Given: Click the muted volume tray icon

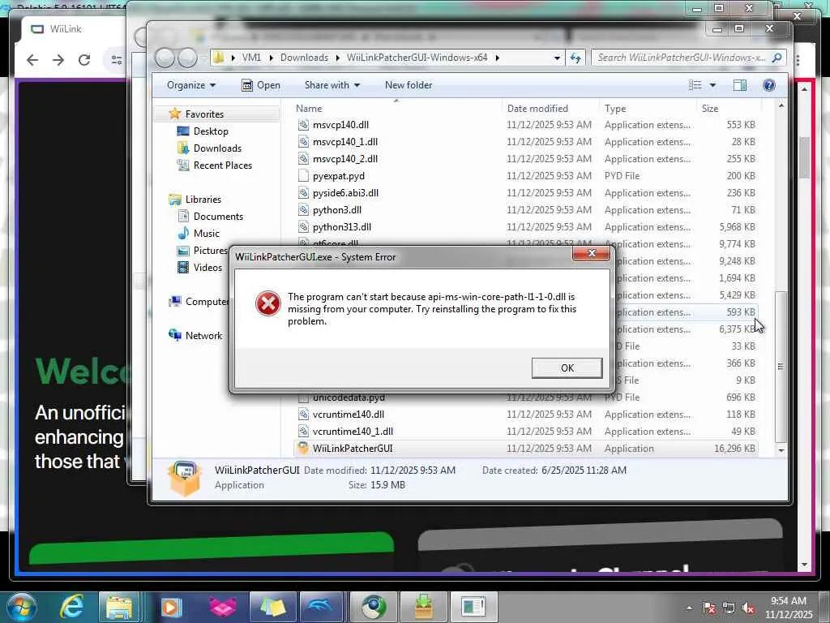Looking at the screenshot, I should [x=748, y=608].
